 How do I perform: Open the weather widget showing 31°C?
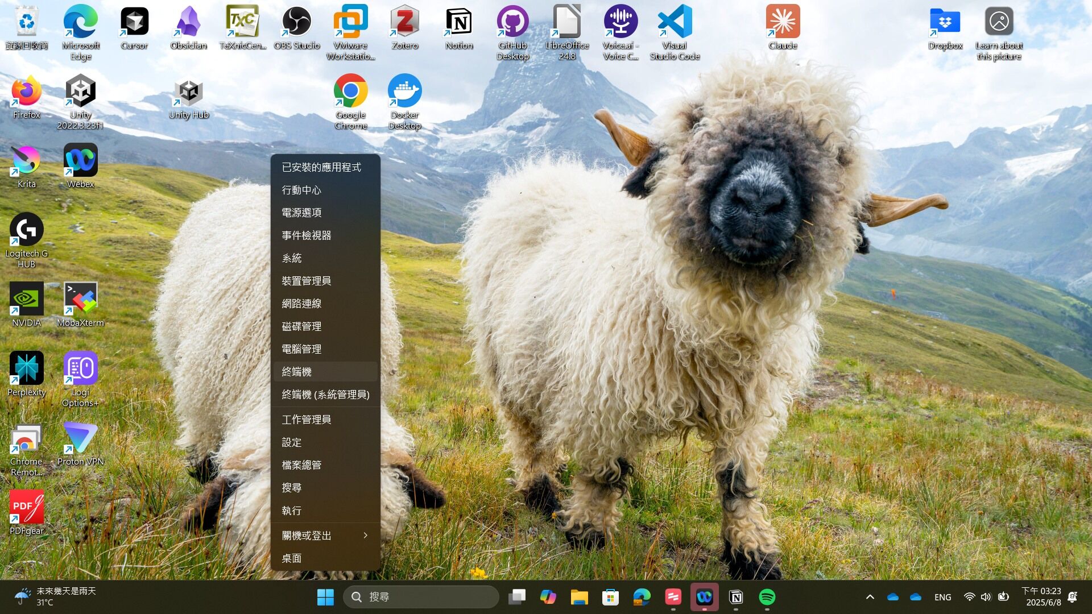click(56, 597)
